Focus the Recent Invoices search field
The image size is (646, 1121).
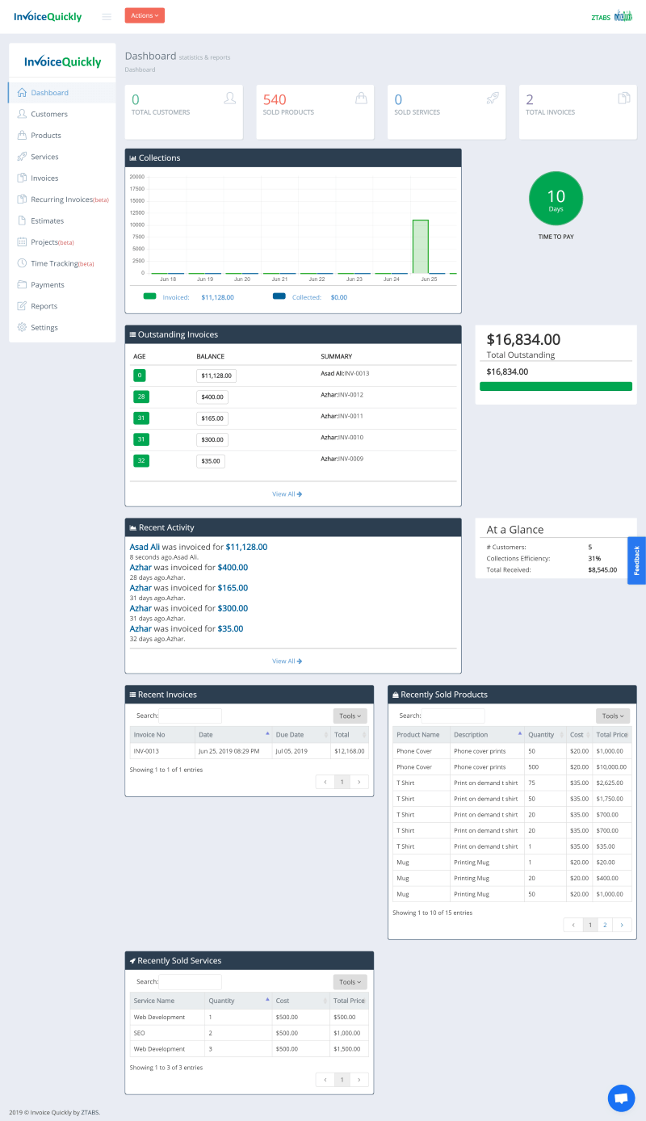(190, 716)
